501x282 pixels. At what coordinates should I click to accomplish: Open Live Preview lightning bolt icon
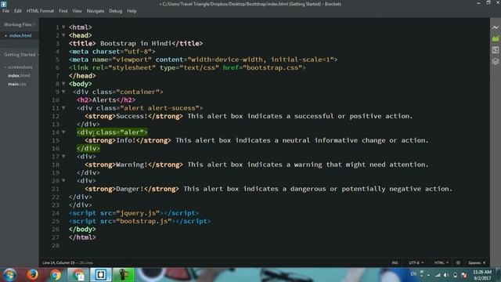point(496,27)
